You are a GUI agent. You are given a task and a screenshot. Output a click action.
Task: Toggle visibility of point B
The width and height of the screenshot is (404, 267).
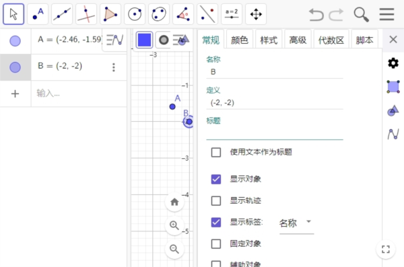coord(15,67)
